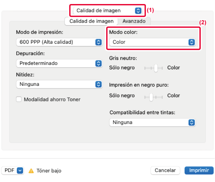Switch to the Avanzado tab
This screenshot has width=215, height=182.
(134, 21)
